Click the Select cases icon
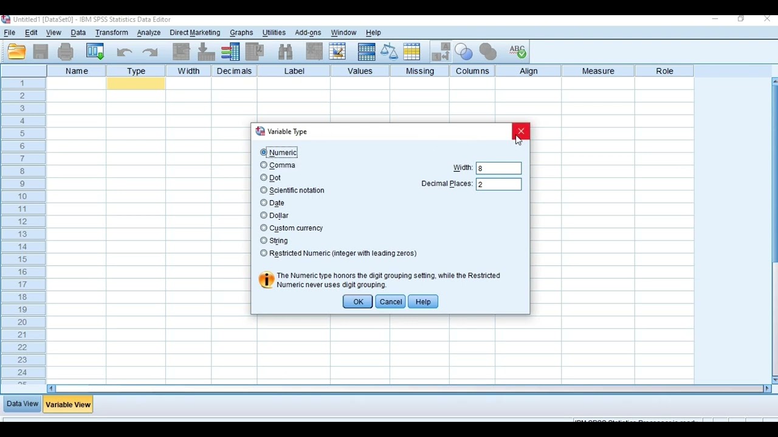The image size is (778, 437). 412,52
